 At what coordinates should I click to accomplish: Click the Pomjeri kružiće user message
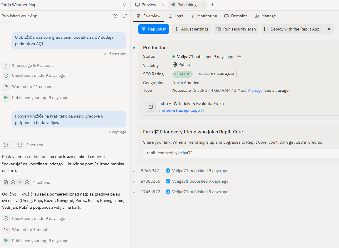pyautogui.click(x=69, y=119)
